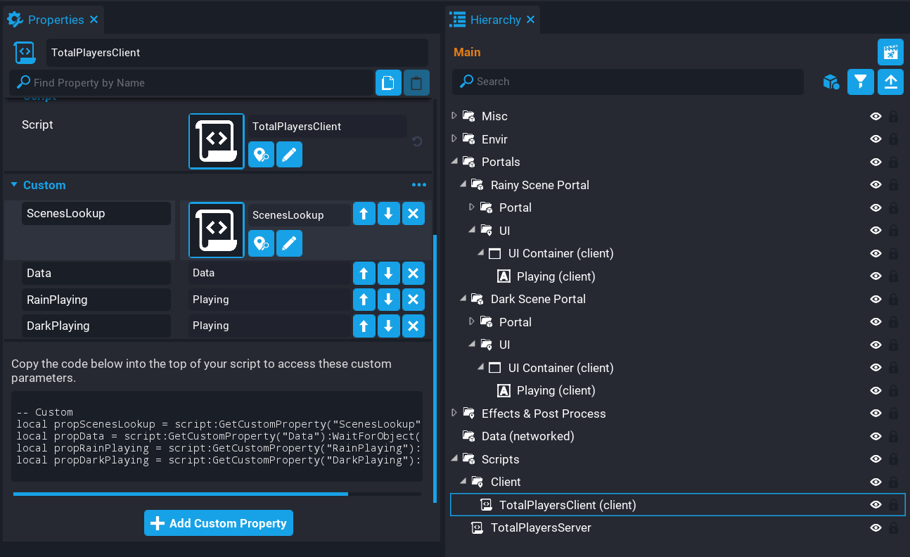Click the revert arrow beside the Script field

click(417, 141)
